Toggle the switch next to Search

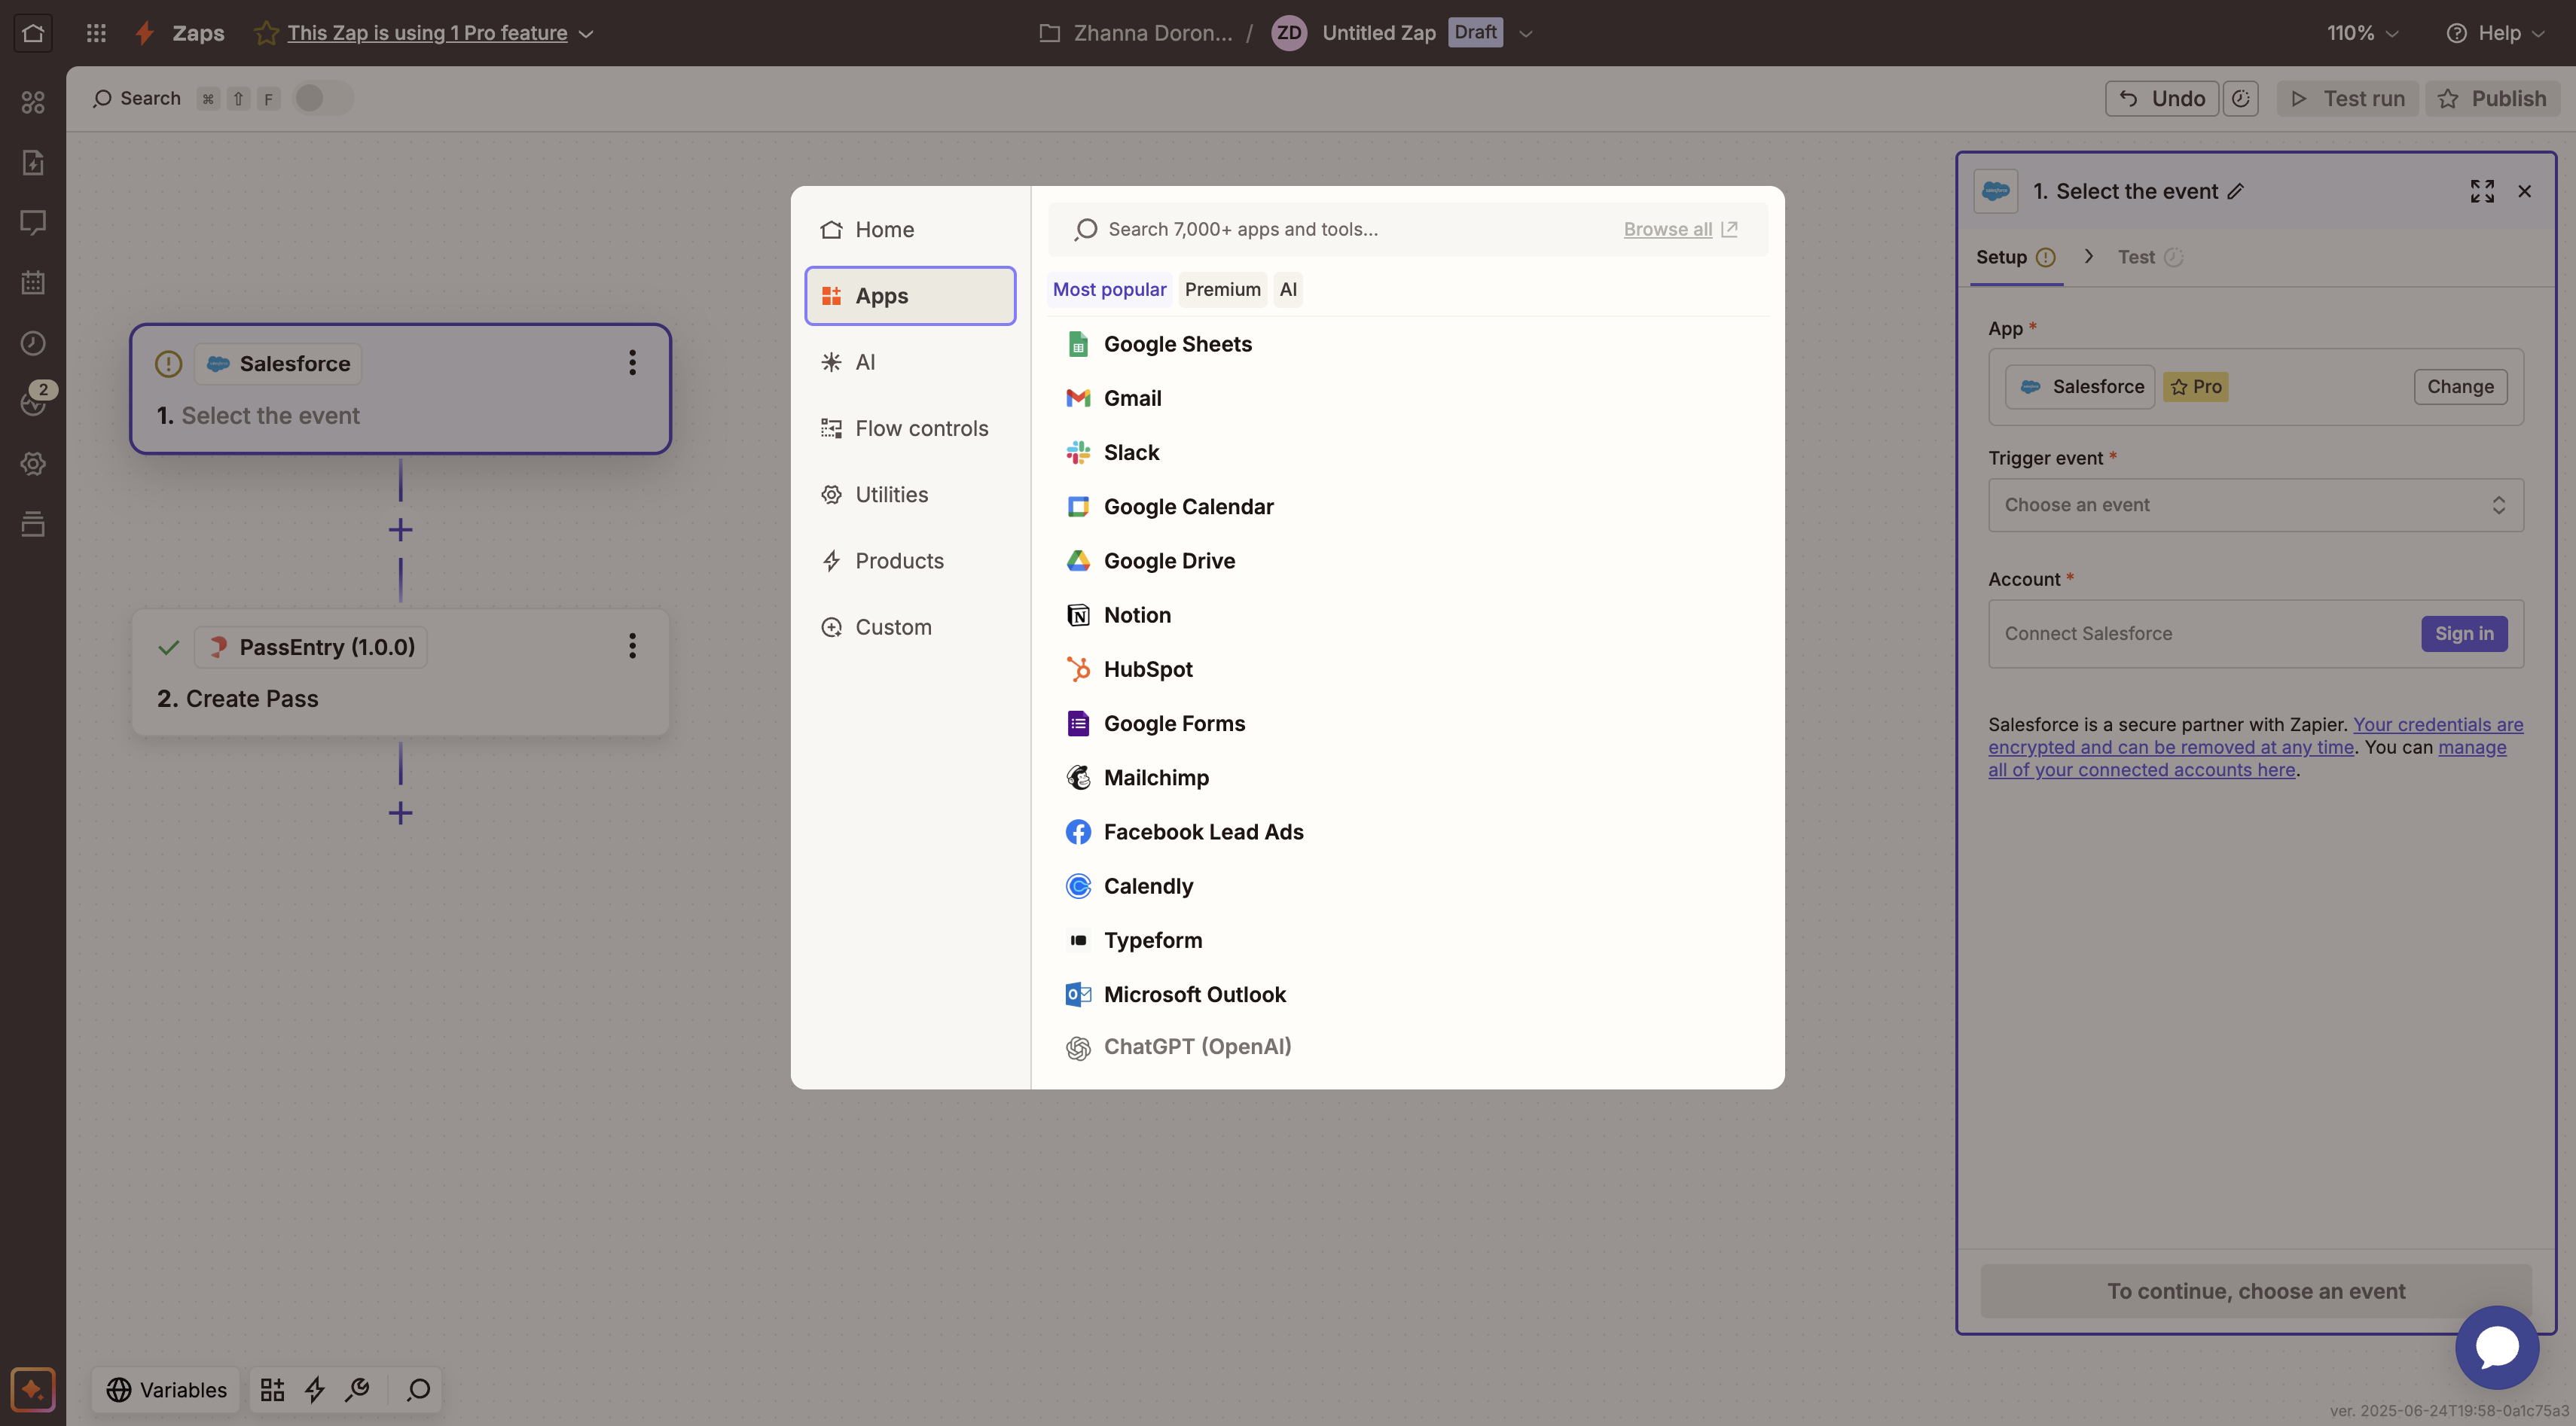323,98
